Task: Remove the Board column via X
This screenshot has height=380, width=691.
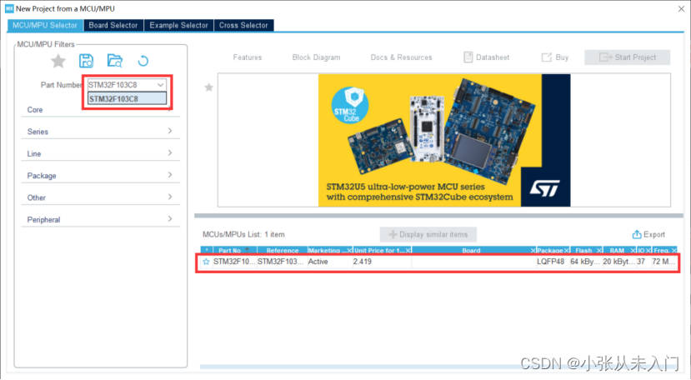Action: tap(533, 250)
